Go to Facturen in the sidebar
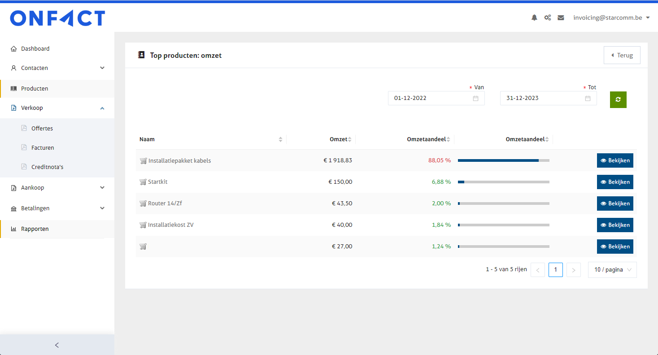The image size is (658, 355). [43, 147]
